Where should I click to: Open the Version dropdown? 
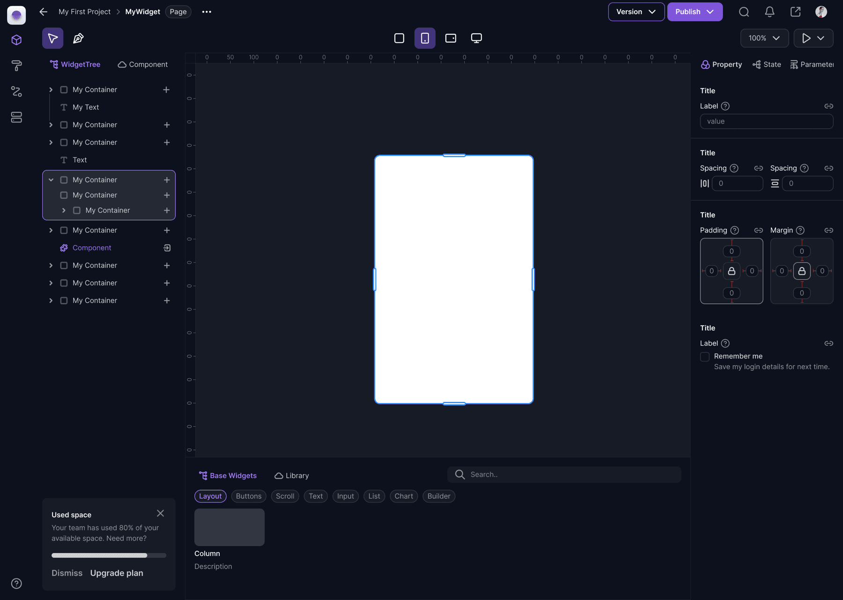[636, 12]
